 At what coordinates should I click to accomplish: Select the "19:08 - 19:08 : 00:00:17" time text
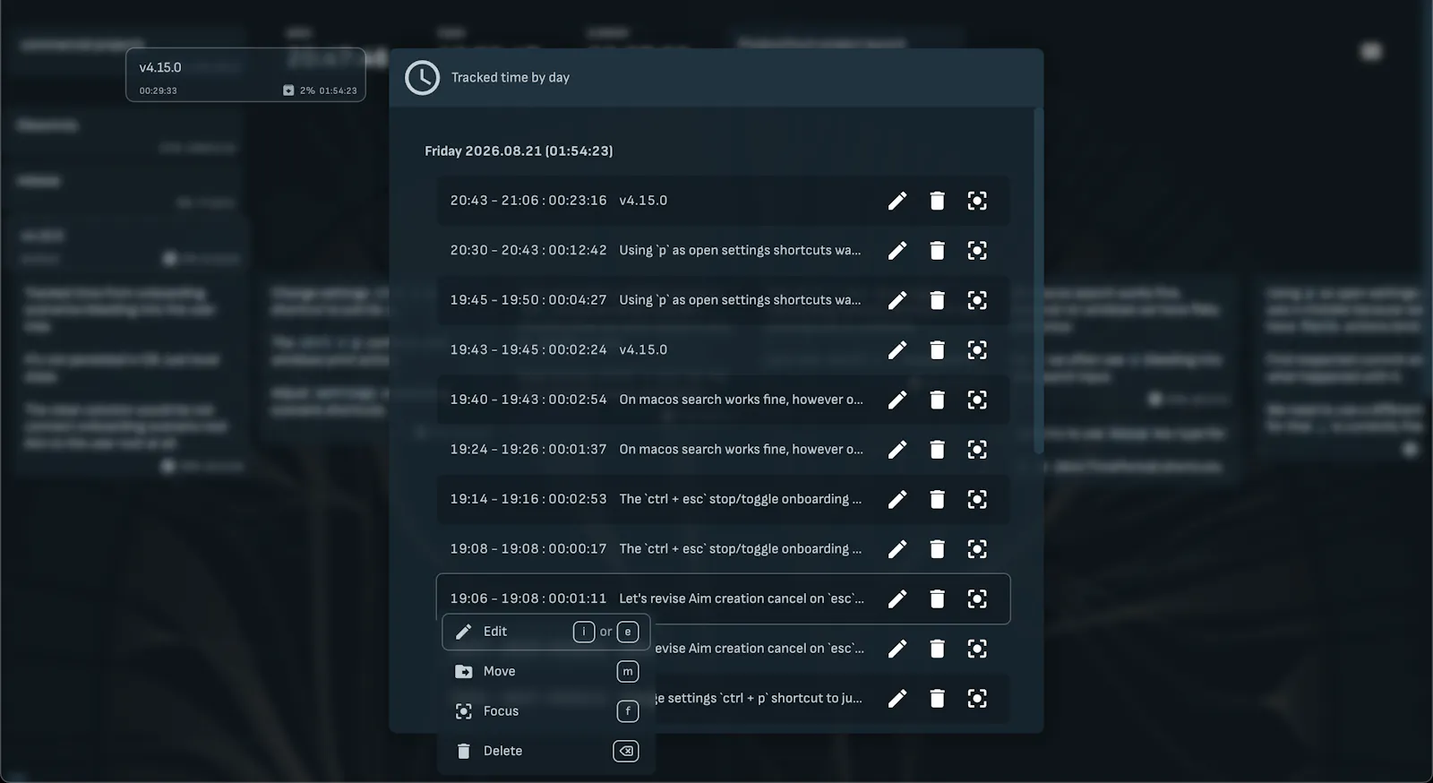(528, 549)
